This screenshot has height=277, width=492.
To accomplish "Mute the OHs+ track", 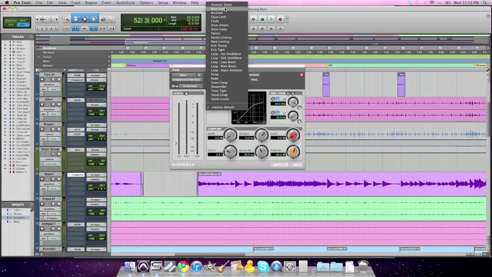I will [58, 104].
